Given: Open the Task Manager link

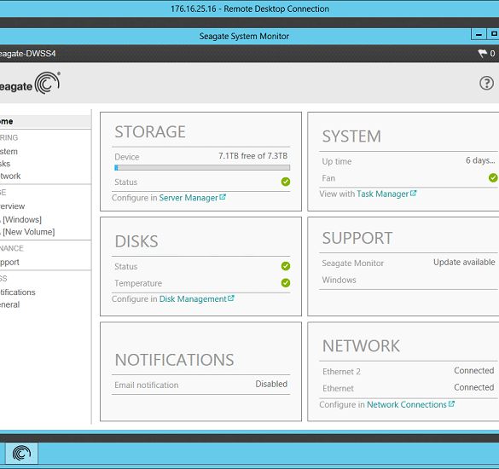Looking at the screenshot, I should coord(382,194).
